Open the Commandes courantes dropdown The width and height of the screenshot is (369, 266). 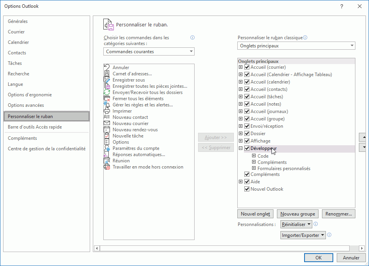[149, 52]
